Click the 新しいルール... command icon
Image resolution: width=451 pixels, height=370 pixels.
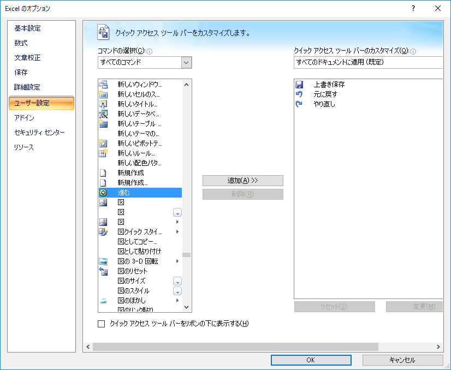click(103, 153)
